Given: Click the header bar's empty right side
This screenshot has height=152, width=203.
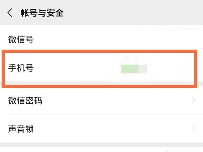Looking at the screenshot, I should pos(152,13).
